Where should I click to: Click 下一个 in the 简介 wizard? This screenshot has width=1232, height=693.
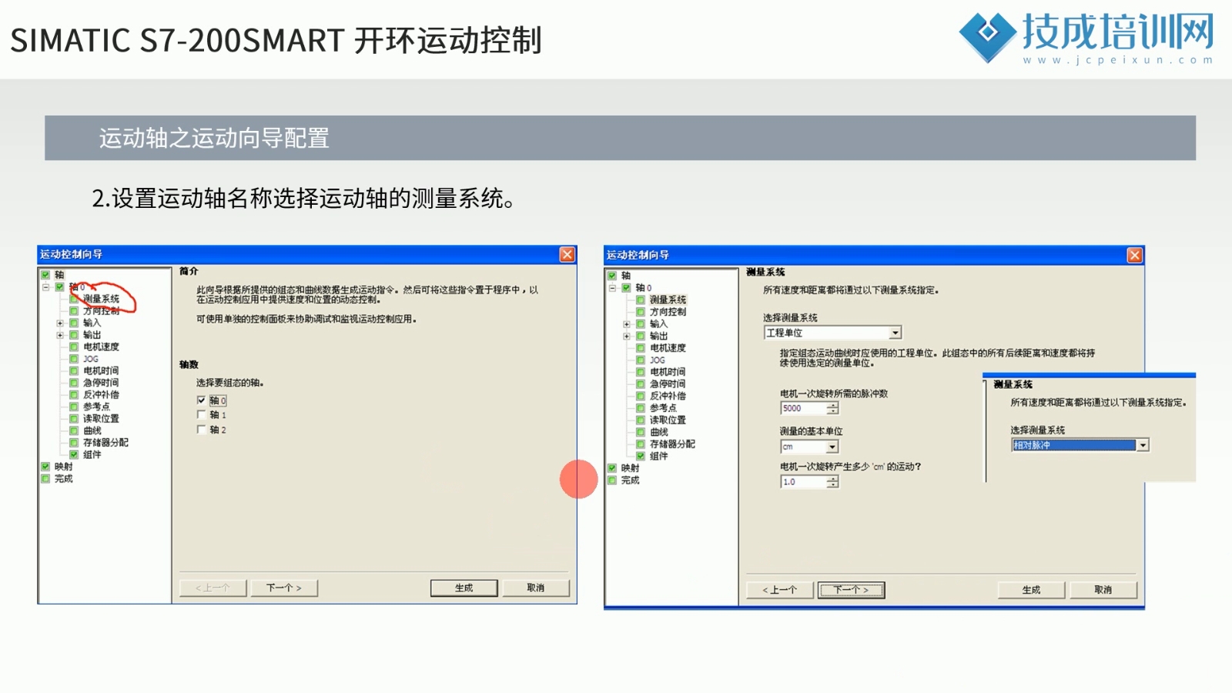(x=283, y=588)
